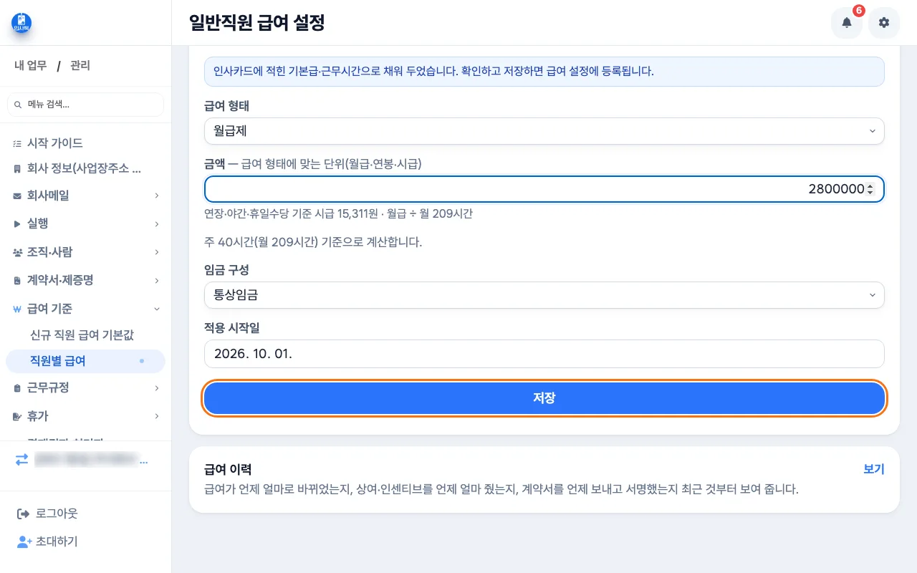
Task: Expand the 회사메일 menu chevron
Action: coord(156,196)
